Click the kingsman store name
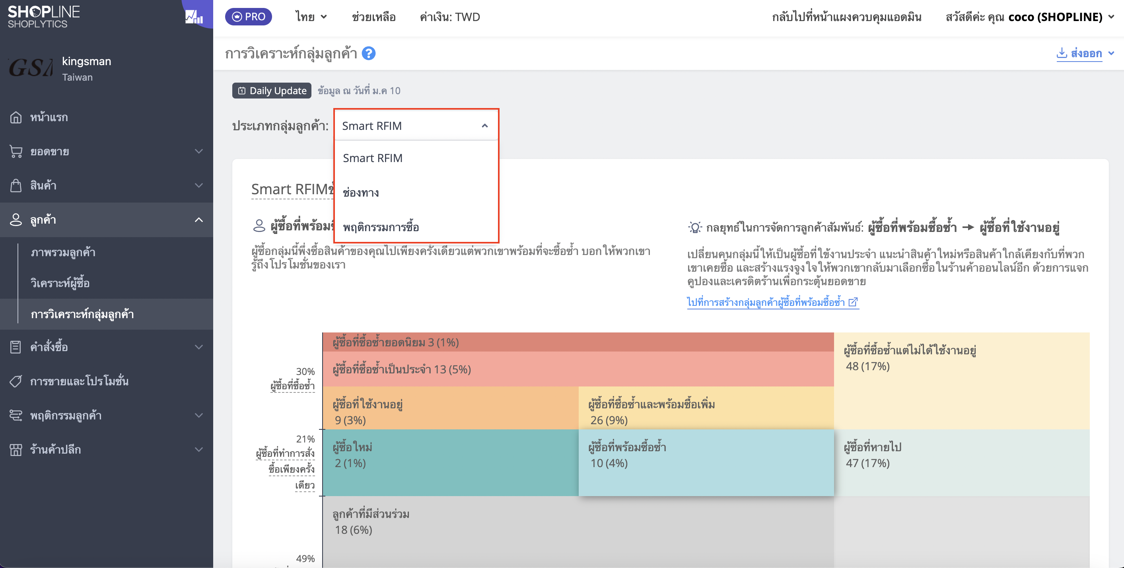Screen dimensions: 1124x568 click(x=86, y=61)
